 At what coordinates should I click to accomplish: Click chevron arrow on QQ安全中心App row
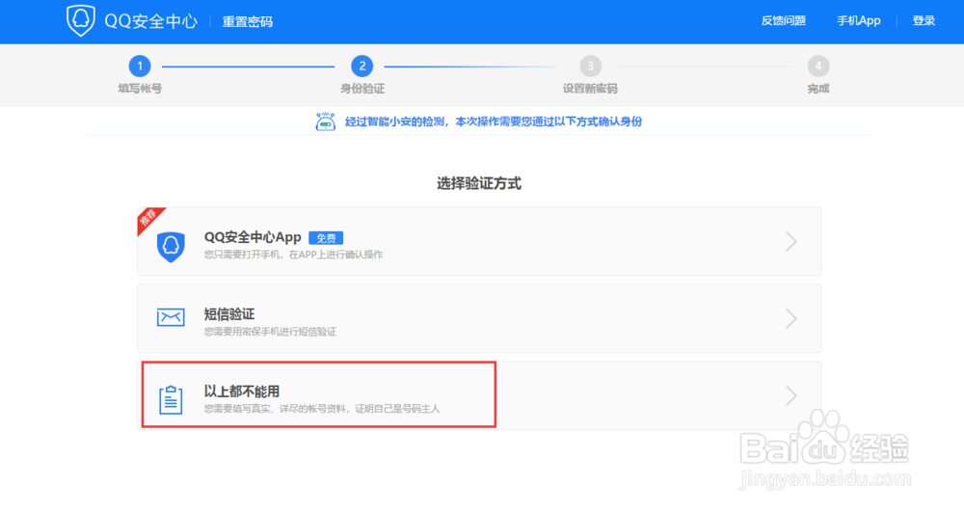(791, 242)
